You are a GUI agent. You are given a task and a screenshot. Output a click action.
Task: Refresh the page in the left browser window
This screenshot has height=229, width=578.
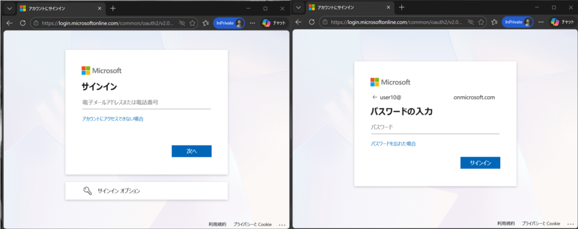pyautogui.click(x=23, y=23)
